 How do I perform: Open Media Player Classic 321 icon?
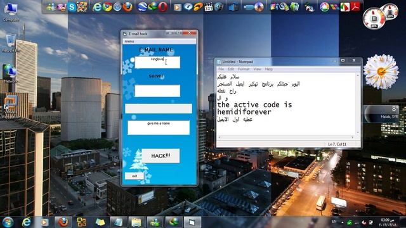pos(209,7)
